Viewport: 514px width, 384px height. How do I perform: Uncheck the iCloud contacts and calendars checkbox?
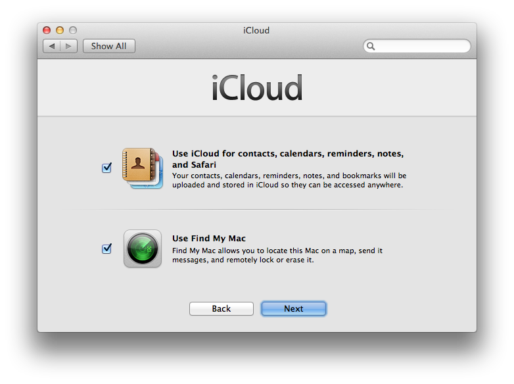tap(106, 168)
